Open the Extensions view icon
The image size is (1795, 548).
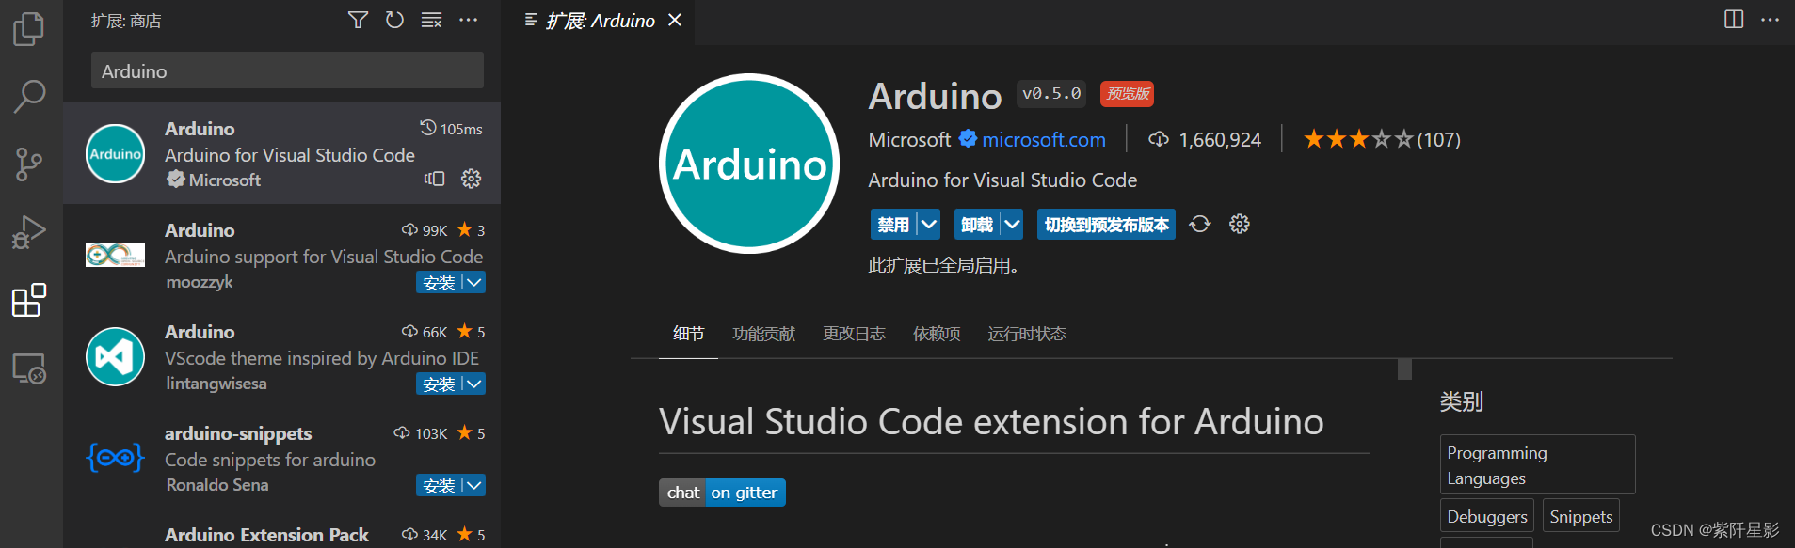click(29, 300)
